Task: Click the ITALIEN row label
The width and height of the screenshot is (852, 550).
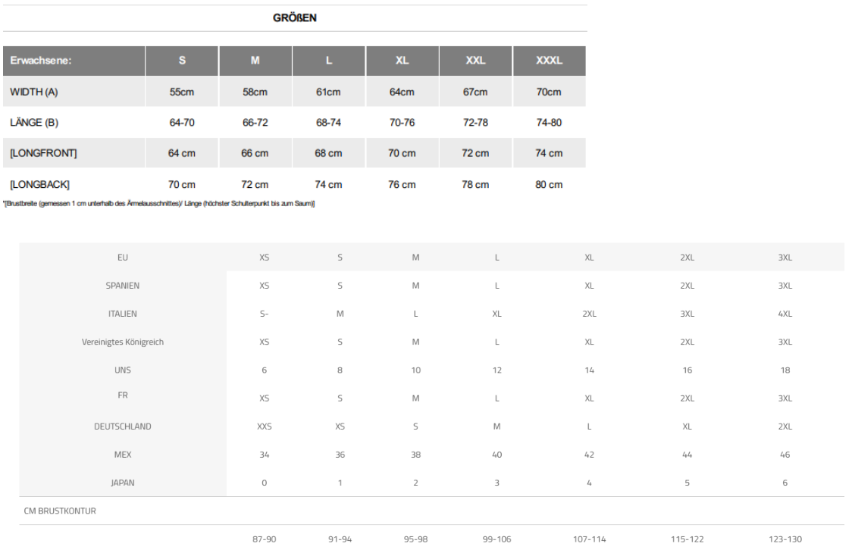Action: (122, 314)
